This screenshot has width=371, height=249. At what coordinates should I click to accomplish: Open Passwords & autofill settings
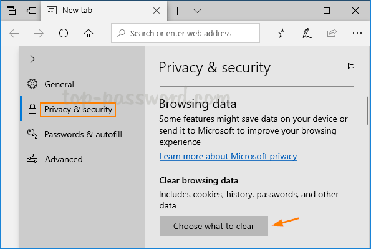tap(82, 134)
